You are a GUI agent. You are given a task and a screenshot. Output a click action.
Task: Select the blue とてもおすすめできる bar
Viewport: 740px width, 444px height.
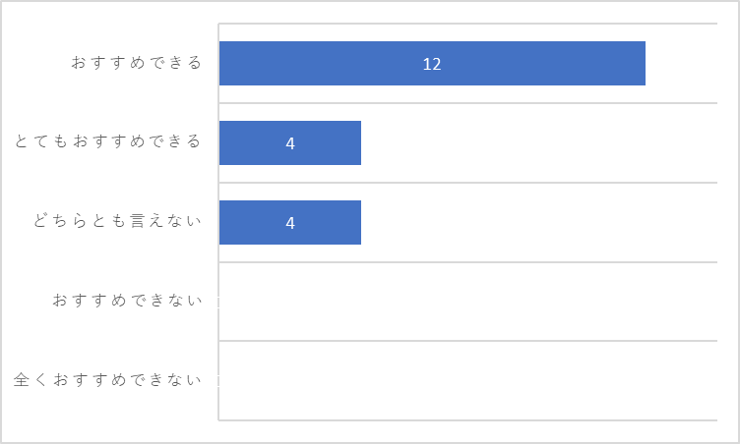pyautogui.click(x=290, y=142)
